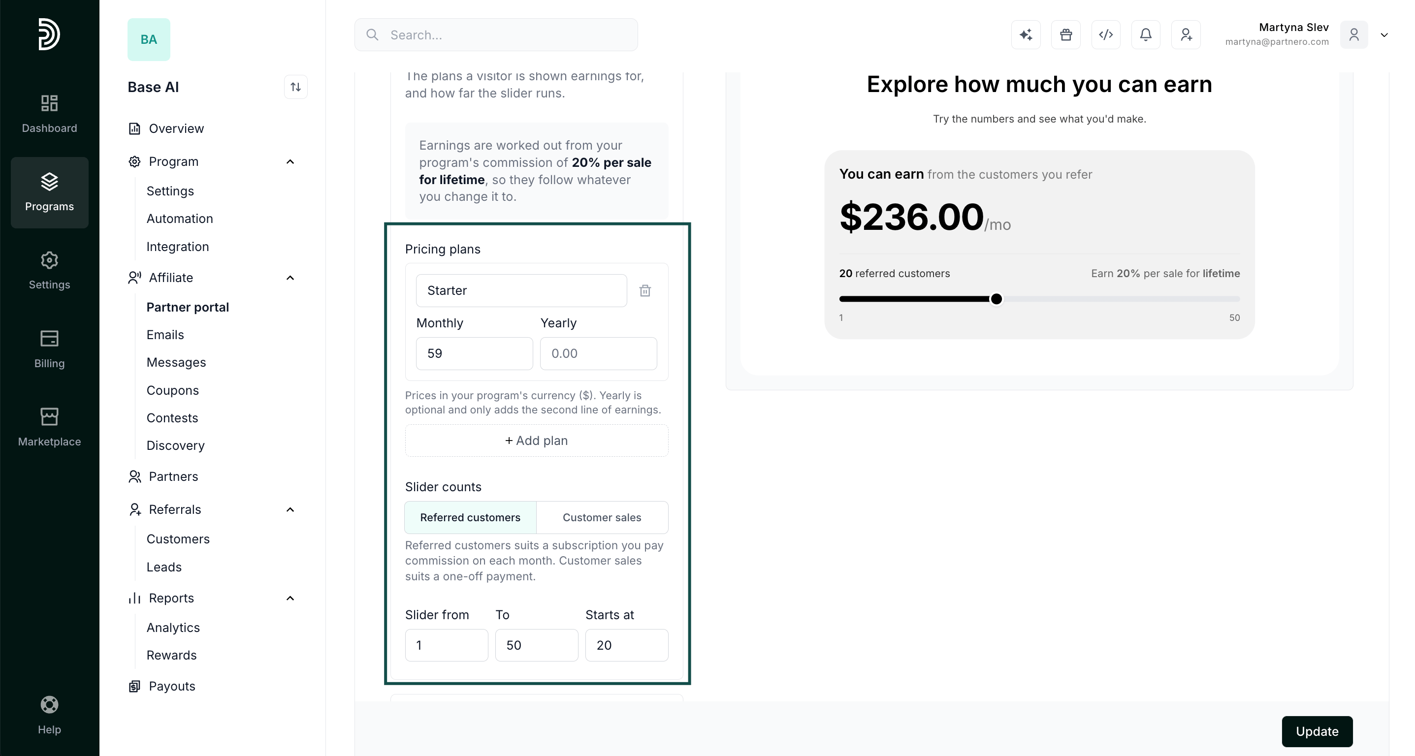Open Help in the left rail
Image resolution: width=1415 pixels, height=756 pixels.
pyautogui.click(x=49, y=715)
